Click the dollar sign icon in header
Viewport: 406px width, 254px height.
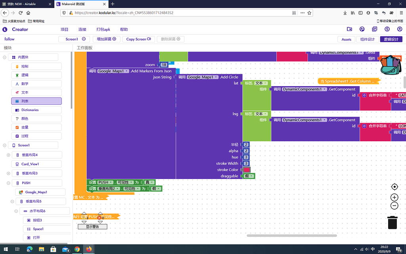coord(387,29)
